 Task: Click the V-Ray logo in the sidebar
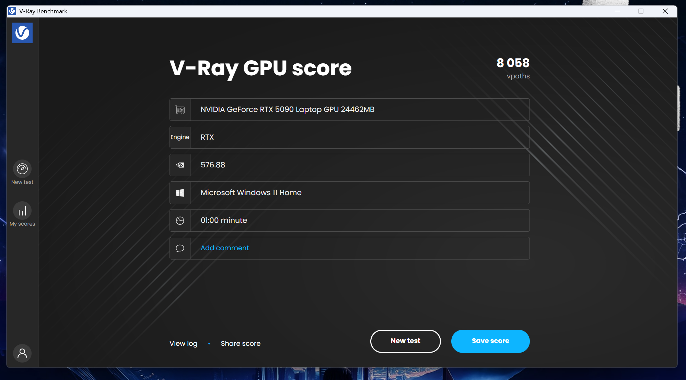pyautogui.click(x=22, y=33)
